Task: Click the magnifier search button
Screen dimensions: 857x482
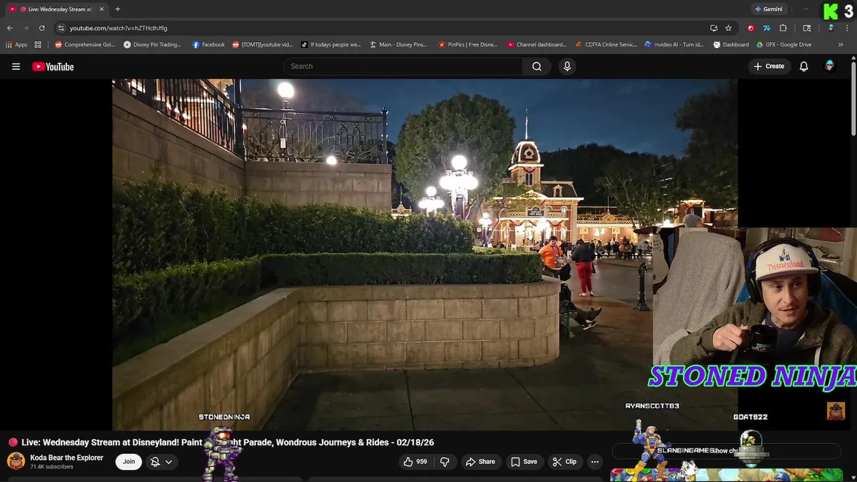Action: pos(537,66)
